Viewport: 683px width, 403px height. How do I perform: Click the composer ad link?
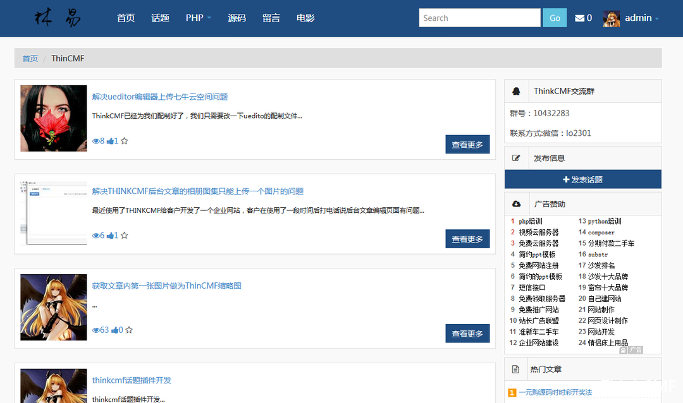(601, 232)
